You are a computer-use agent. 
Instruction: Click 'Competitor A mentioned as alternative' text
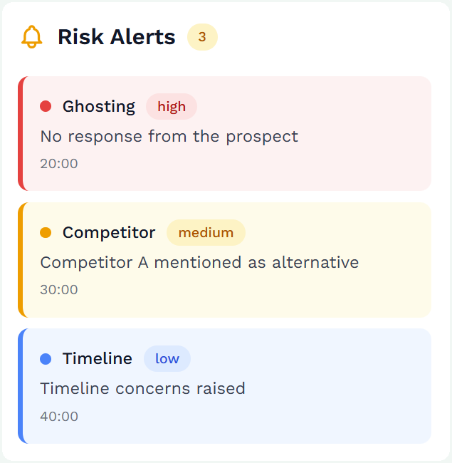[199, 262]
